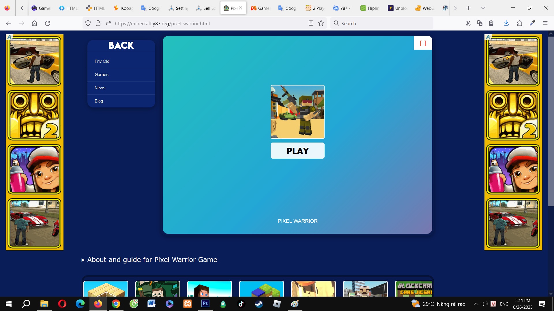554x311 pixels.
Task: Switch to the Flipline browser tab
Action: 370,8
